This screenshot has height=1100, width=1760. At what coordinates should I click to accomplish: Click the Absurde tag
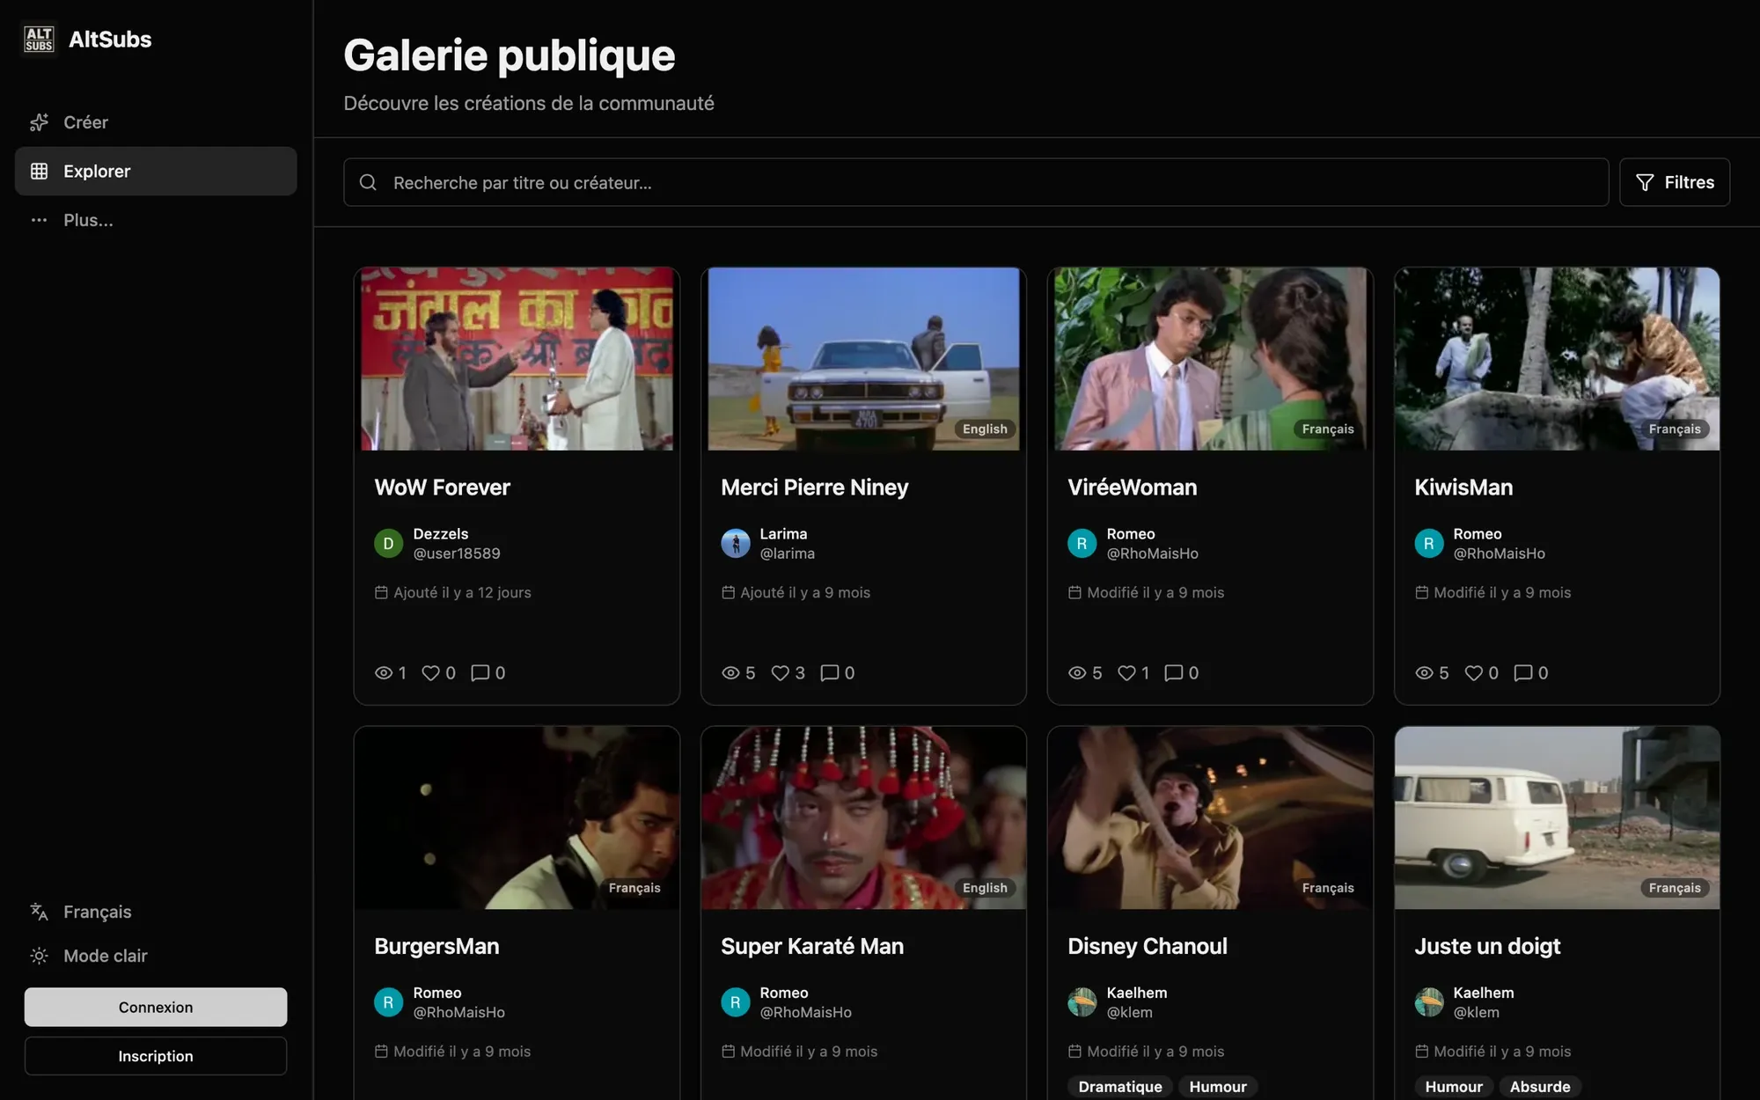(1540, 1087)
